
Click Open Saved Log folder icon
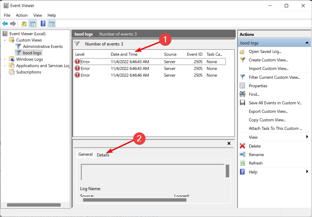pos(242,52)
